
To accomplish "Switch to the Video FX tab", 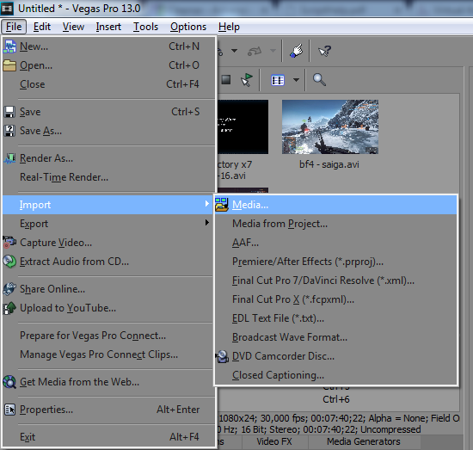I will click(x=274, y=441).
